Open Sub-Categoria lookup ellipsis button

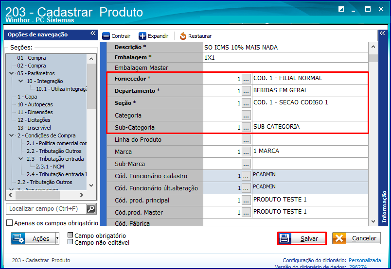pyautogui.click(x=246, y=127)
